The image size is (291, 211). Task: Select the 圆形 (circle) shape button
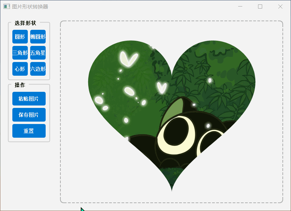20,37
